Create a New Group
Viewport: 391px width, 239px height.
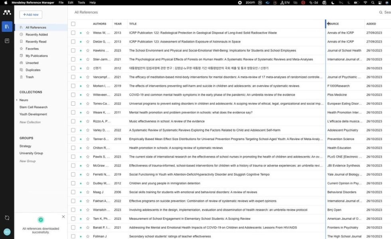click(x=28, y=161)
